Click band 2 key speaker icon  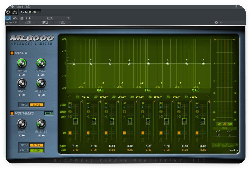coord(88,117)
